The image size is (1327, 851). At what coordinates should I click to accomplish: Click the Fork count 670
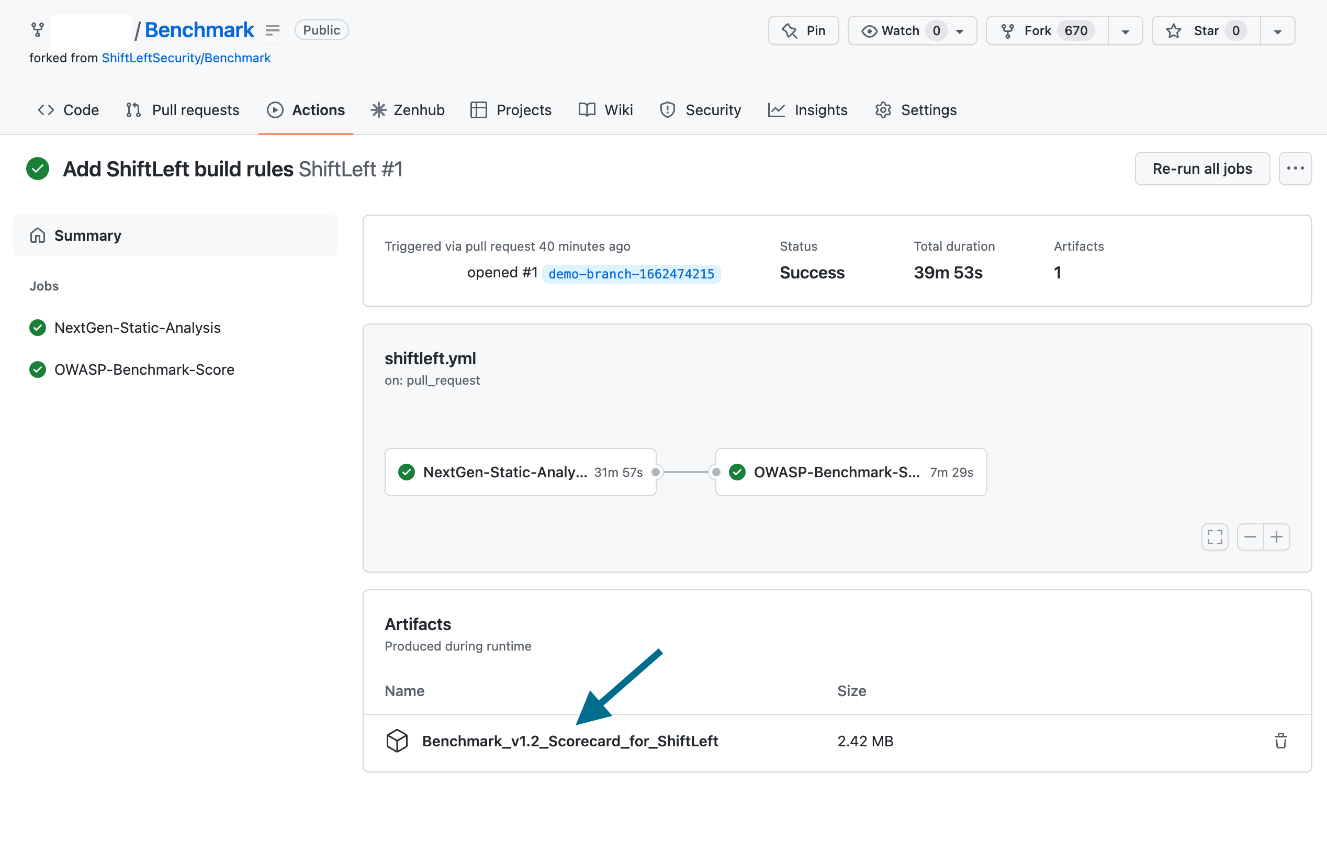point(1076,30)
